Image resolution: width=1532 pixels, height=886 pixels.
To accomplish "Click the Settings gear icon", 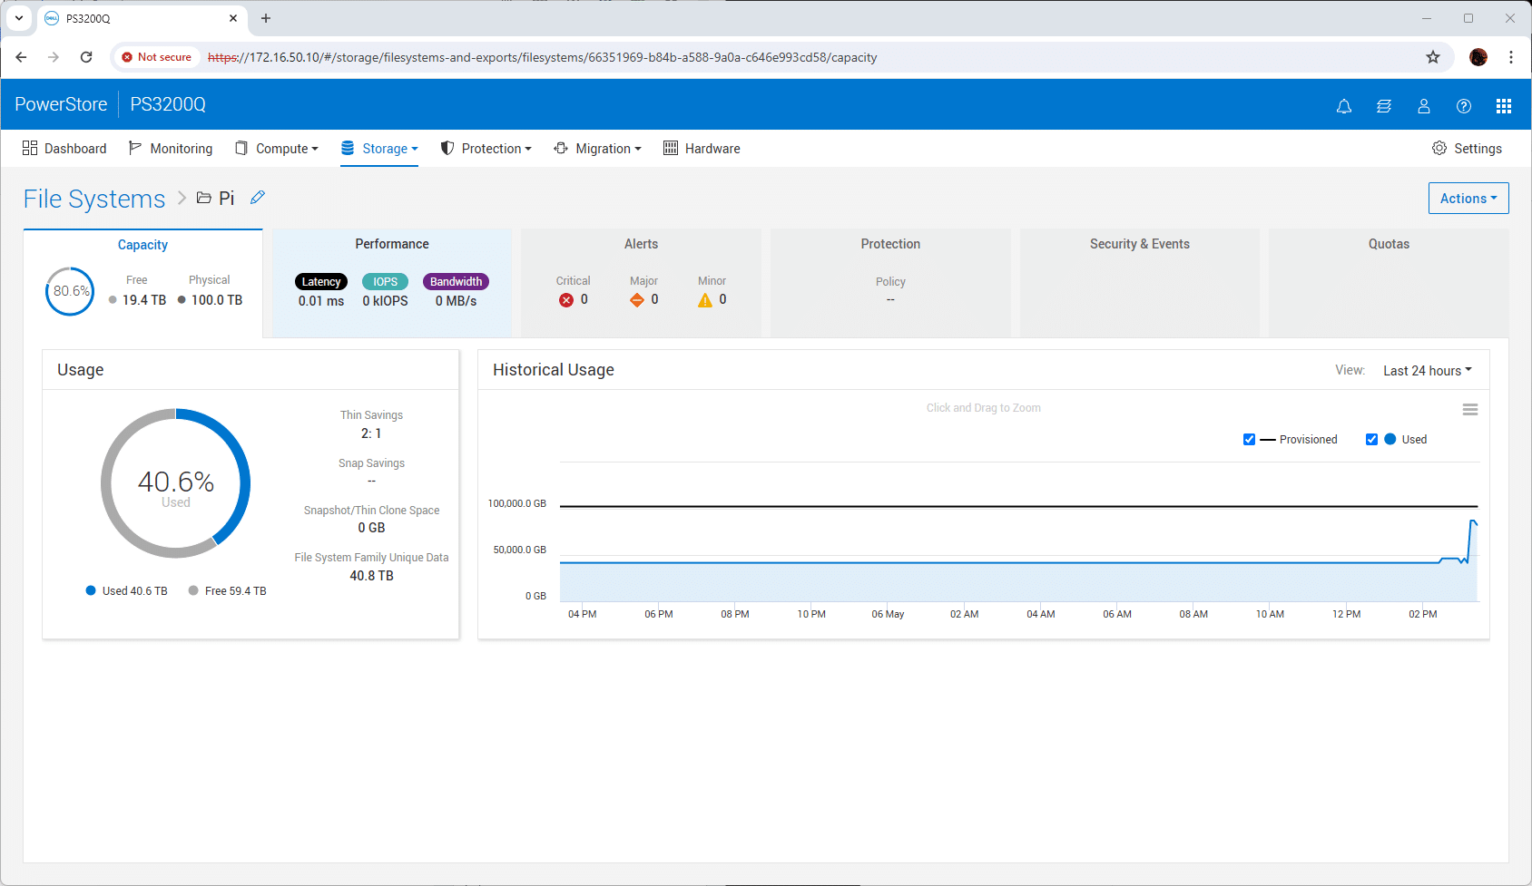I will point(1439,148).
